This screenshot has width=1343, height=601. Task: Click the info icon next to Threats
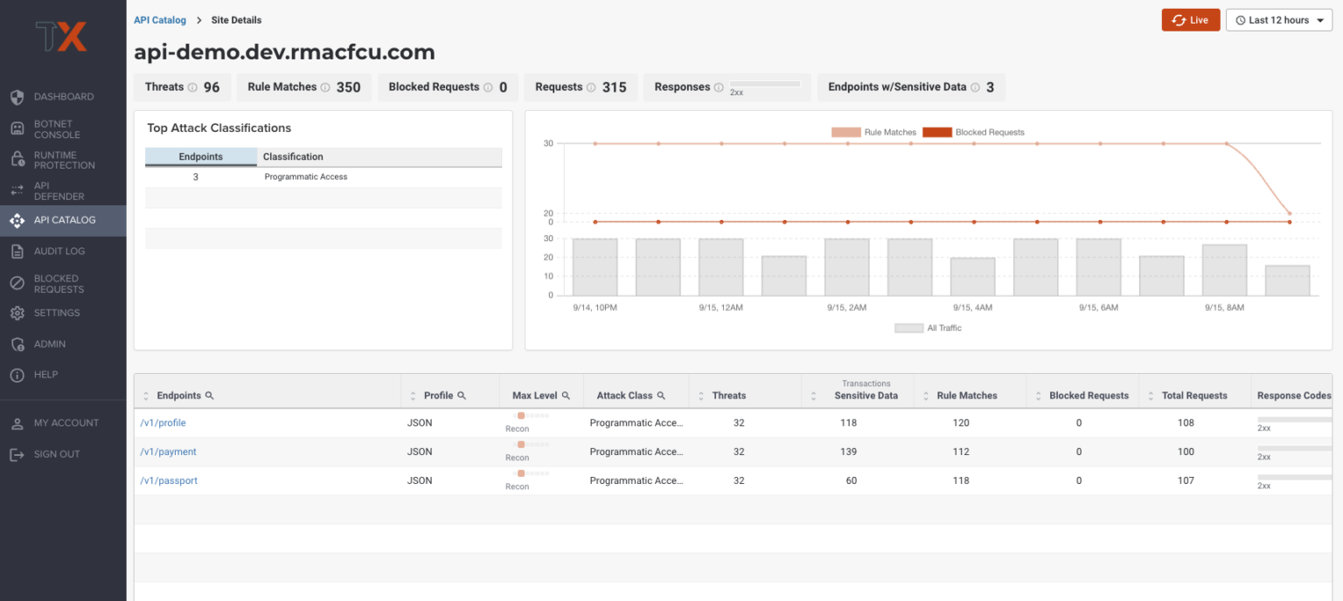point(192,87)
